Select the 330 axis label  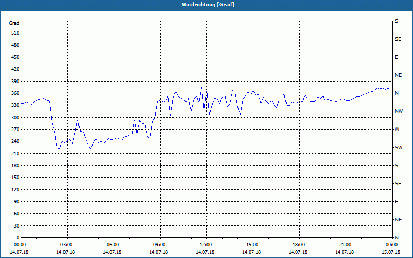(15, 105)
